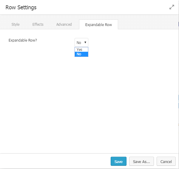
Task: Click the Expandable Row dropdown box
Action: coord(79,42)
